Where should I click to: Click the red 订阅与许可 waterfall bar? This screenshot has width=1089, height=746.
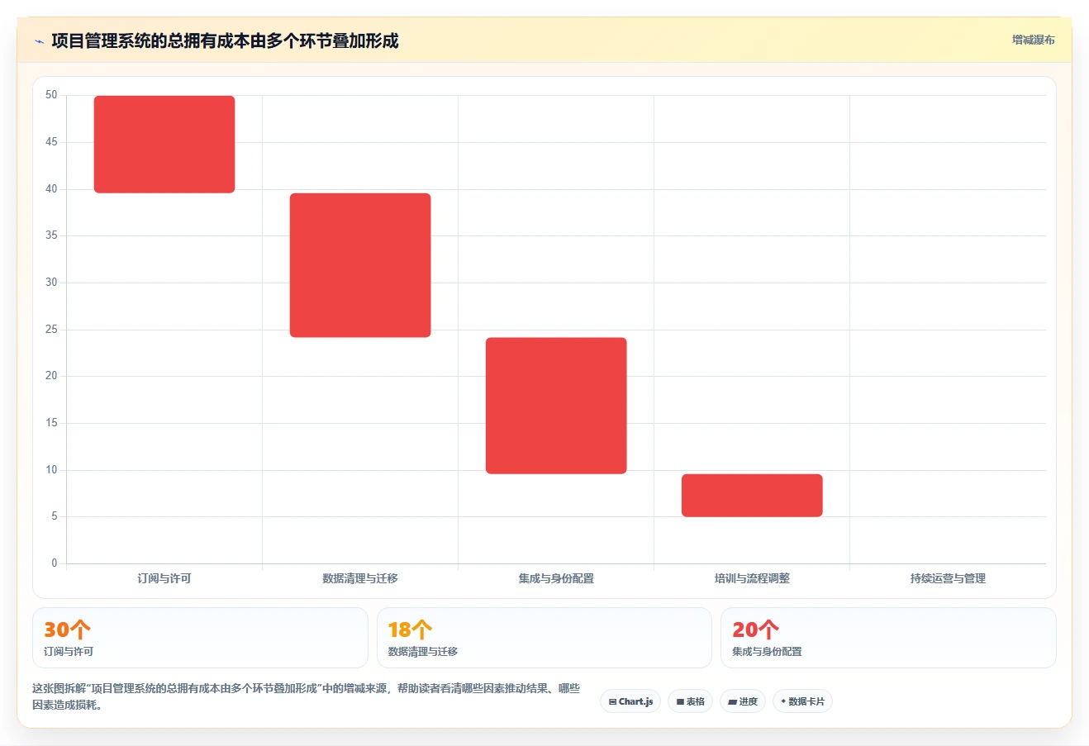tap(164, 145)
